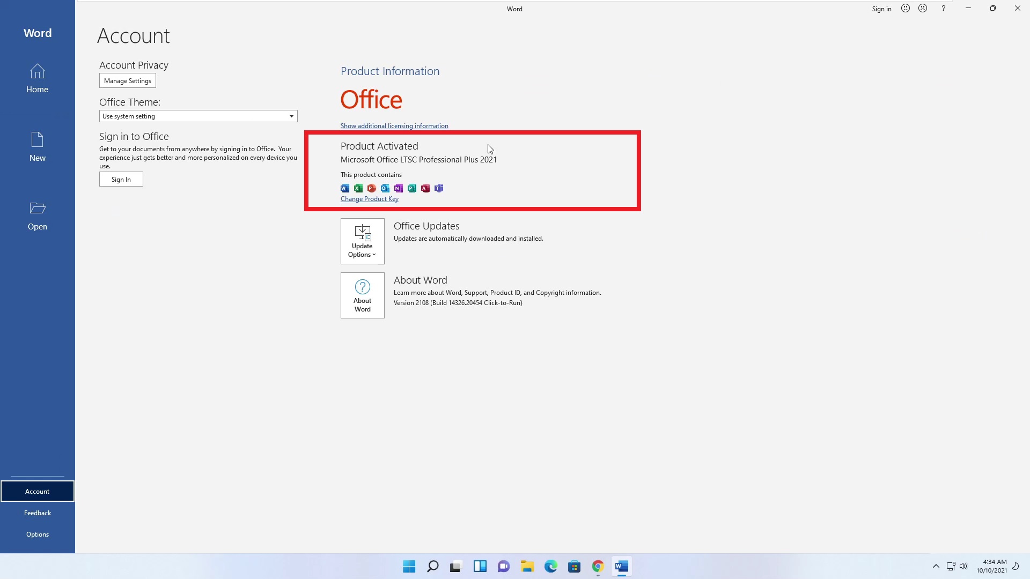
Task: Open Chat app on the taskbar
Action: point(503,567)
